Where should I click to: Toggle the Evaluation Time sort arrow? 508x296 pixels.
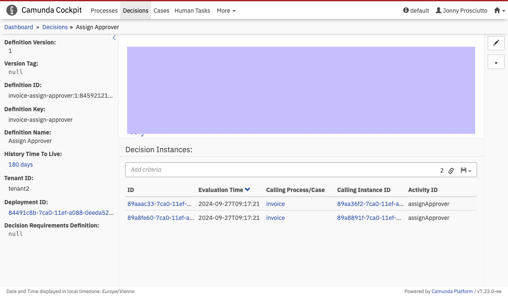tap(248, 190)
